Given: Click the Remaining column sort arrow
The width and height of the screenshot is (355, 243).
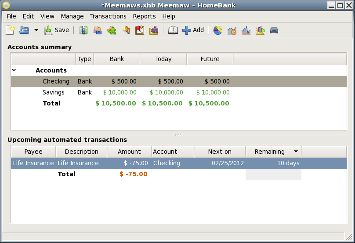Looking at the screenshot, I should 296,152.
